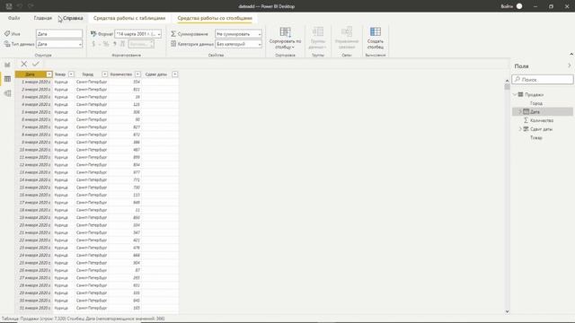Expand the Сдвиг даты field hierarchy

[x=519, y=129]
